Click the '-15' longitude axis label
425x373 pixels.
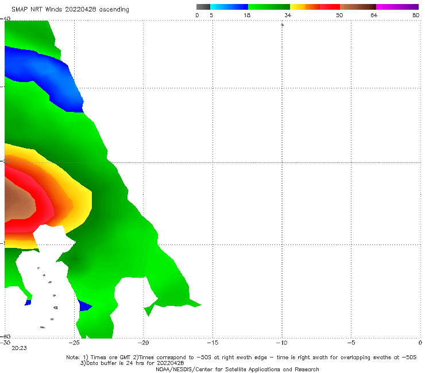pos(212,343)
